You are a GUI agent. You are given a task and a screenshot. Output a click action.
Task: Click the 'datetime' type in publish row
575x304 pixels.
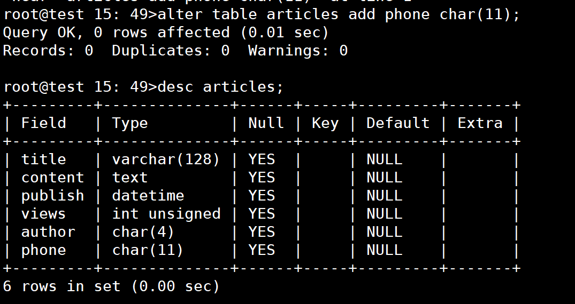148,196
